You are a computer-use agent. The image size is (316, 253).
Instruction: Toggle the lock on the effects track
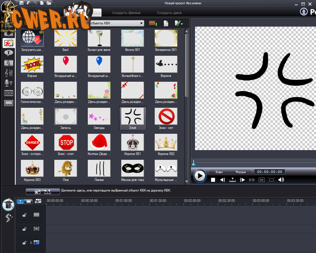click(25, 229)
